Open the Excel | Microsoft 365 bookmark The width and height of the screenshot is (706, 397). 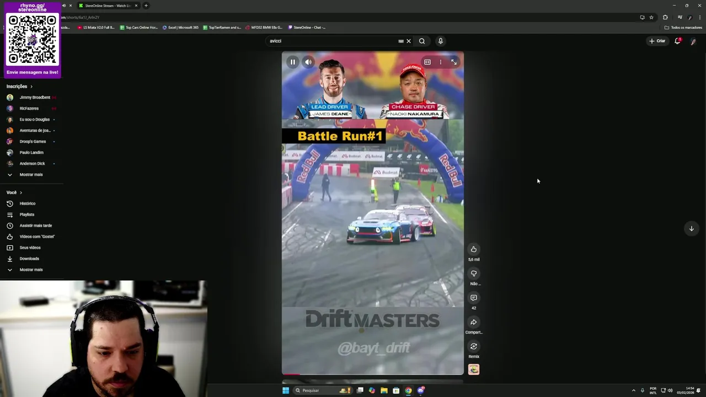tap(180, 28)
